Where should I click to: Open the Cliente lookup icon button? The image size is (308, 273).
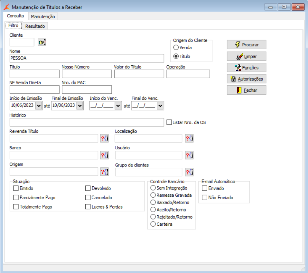(42, 42)
